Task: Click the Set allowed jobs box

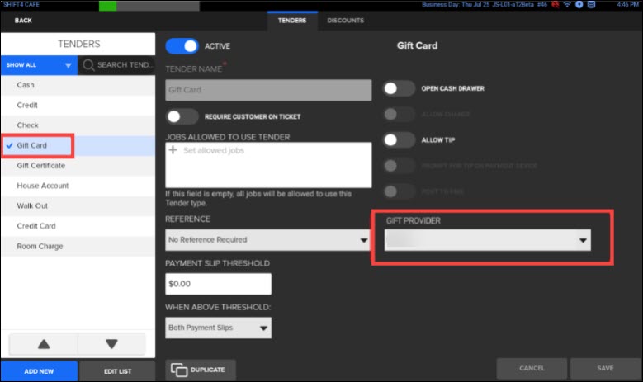Action: point(268,165)
